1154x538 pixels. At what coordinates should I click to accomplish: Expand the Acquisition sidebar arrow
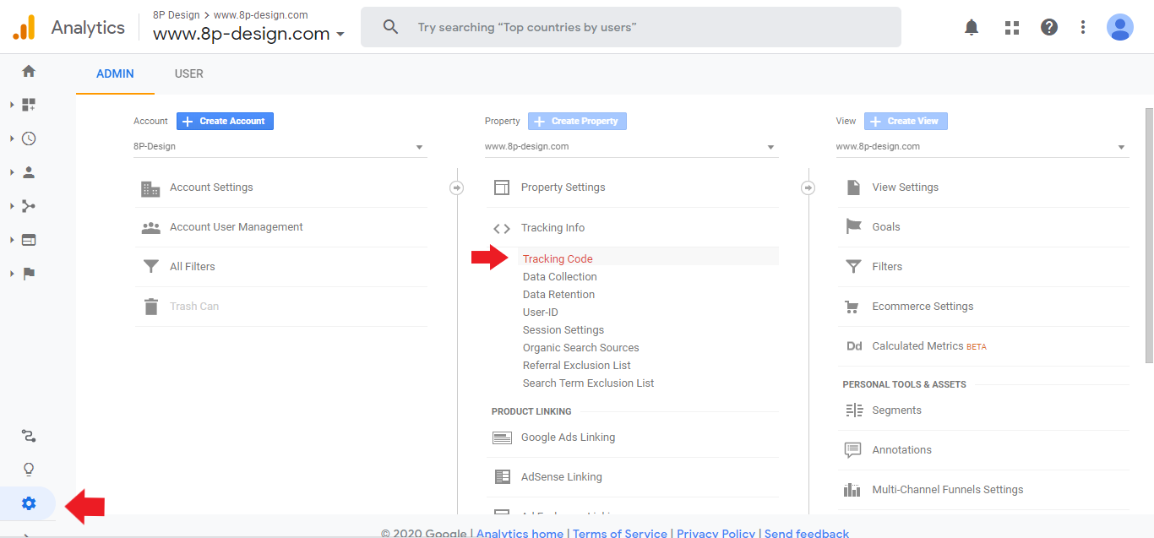pyautogui.click(x=12, y=206)
